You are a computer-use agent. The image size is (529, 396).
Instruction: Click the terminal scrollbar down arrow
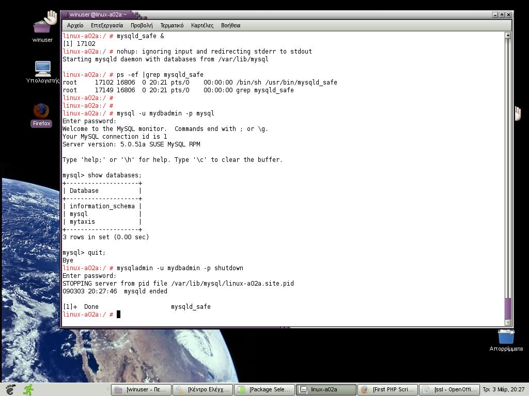click(508, 323)
